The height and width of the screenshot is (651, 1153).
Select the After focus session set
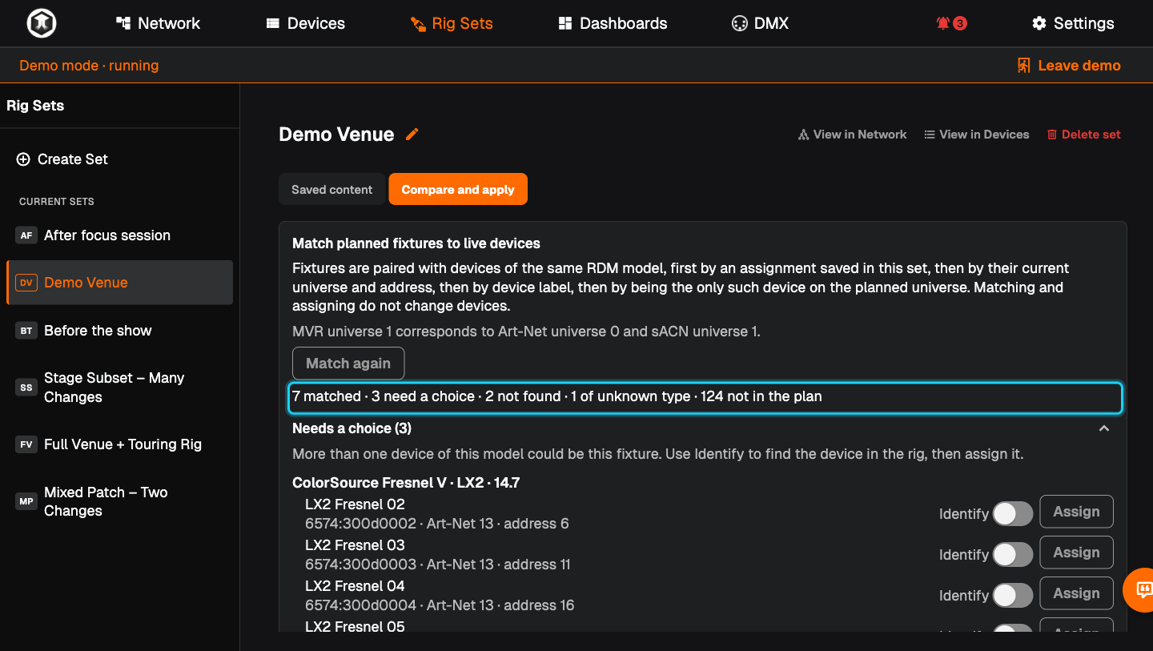point(120,235)
